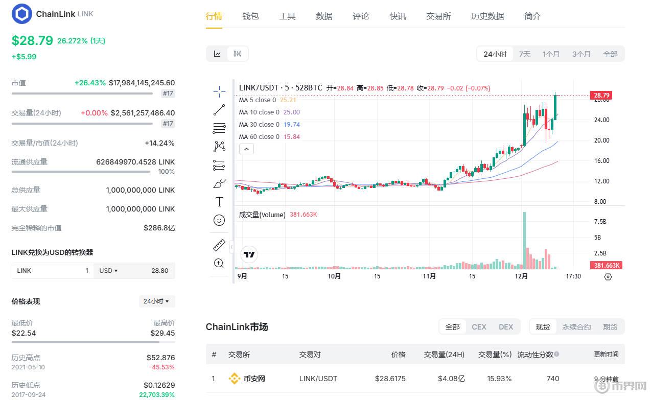This screenshot has height=400, width=652.
Task: Click the ChainLink logo icon
Action: 21,14
